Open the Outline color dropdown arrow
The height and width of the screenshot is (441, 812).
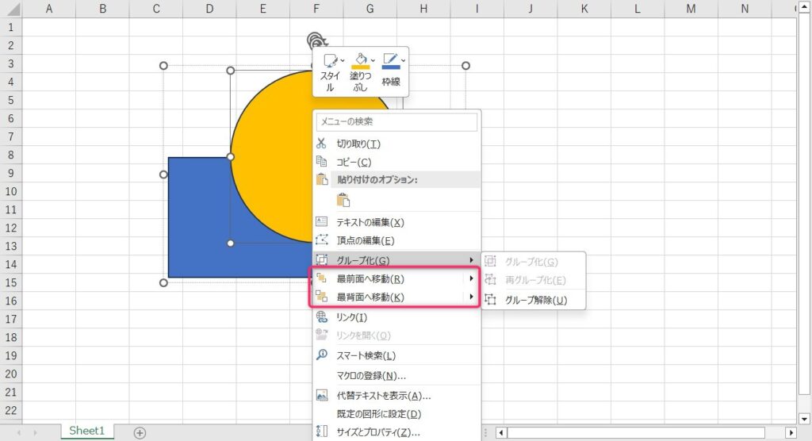[403, 59]
